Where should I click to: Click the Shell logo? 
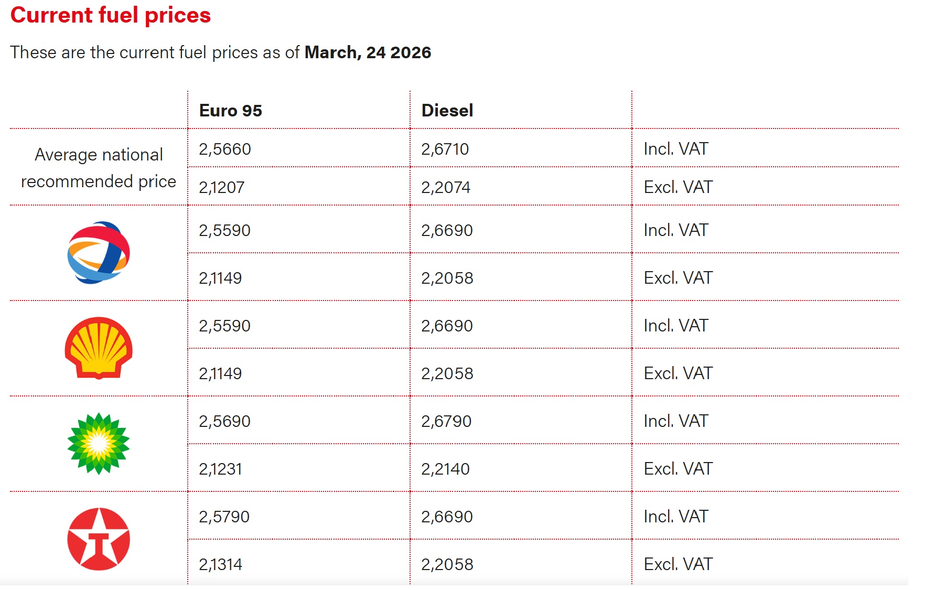pyautogui.click(x=99, y=348)
